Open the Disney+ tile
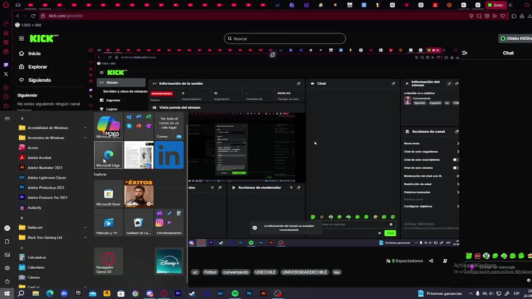The width and height of the screenshot is (532, 299). tap(169, 261)
